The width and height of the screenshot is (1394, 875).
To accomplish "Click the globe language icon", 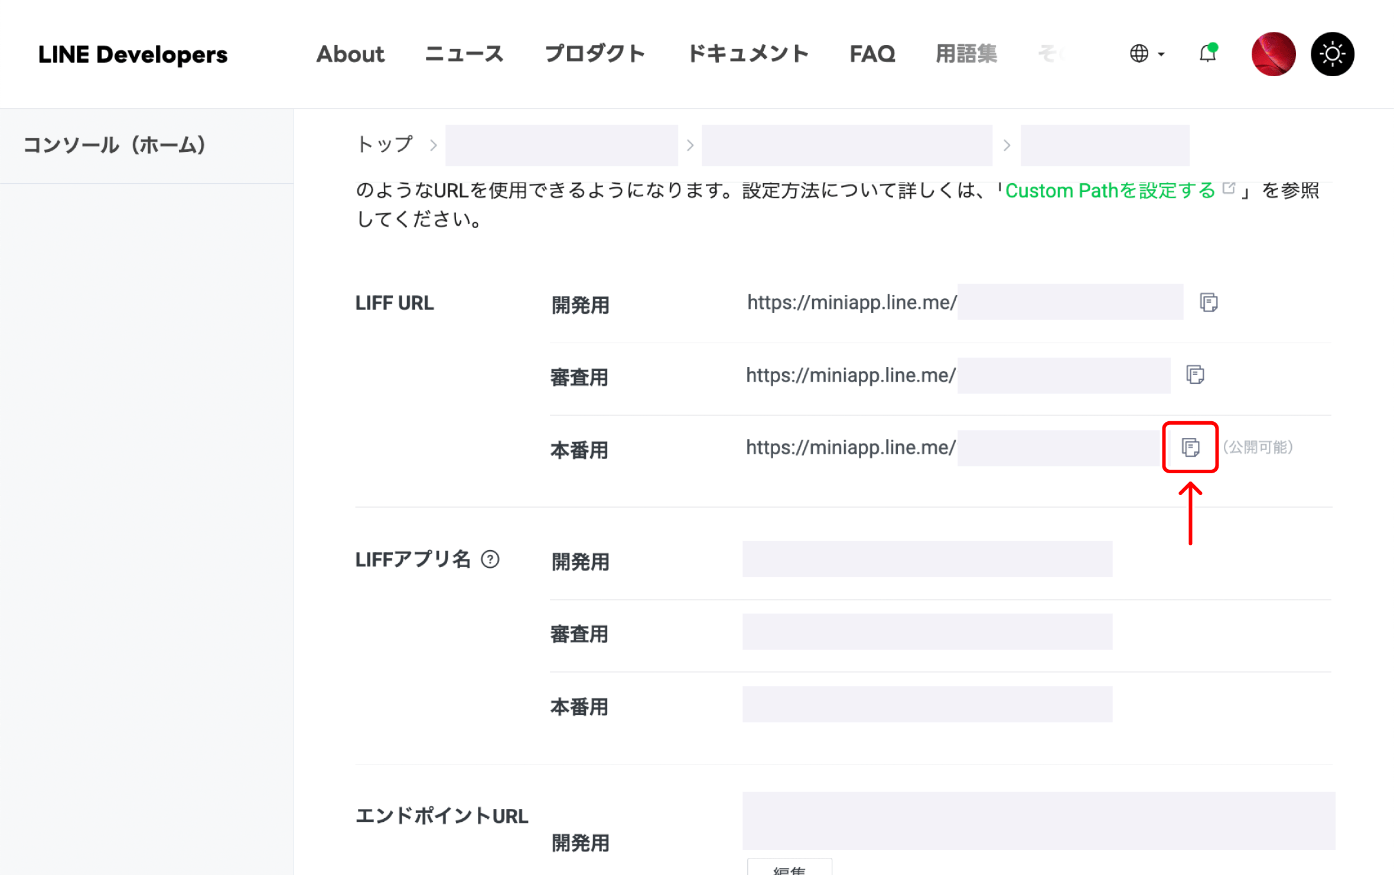I will coord(1139,54).
